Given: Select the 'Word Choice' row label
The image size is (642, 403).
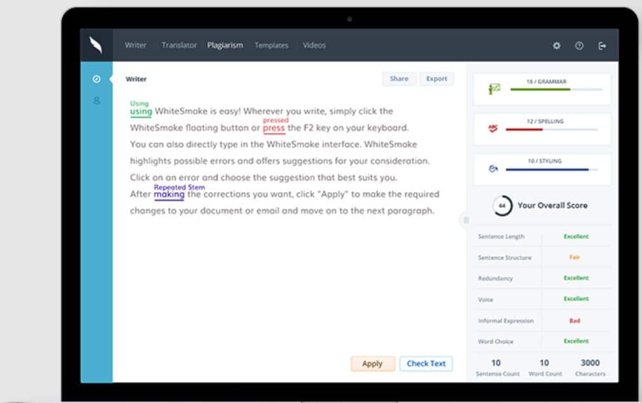Looking at the screenshot, I should pyautogui.click(x=495, y=341).
